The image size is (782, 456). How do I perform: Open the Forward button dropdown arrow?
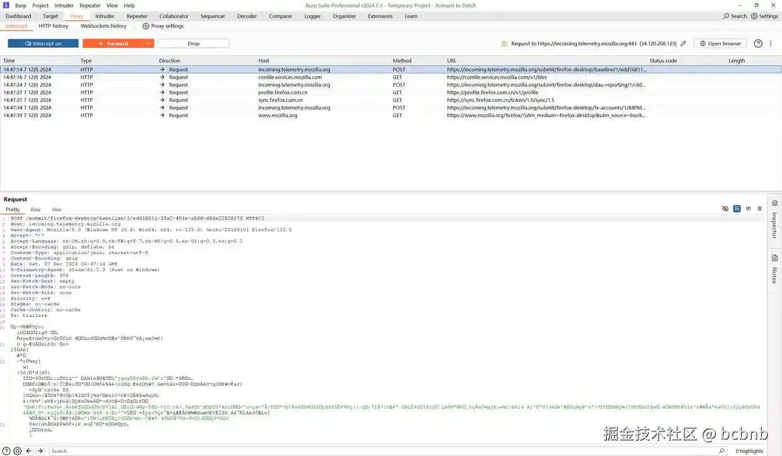point(149,43)
